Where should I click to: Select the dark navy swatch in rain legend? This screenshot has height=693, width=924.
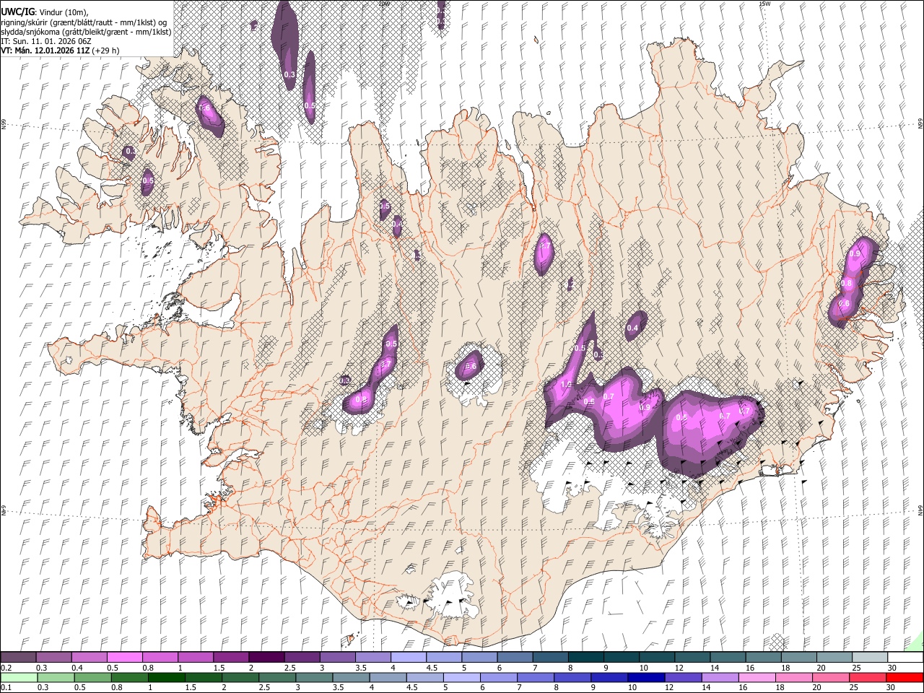tap(645, 677)
